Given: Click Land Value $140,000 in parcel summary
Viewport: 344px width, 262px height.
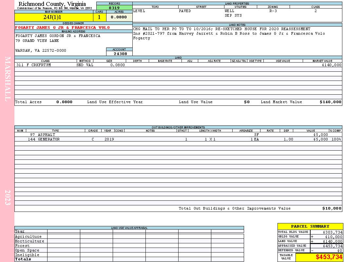Looking at the screenshot, I should coord(333,241).
